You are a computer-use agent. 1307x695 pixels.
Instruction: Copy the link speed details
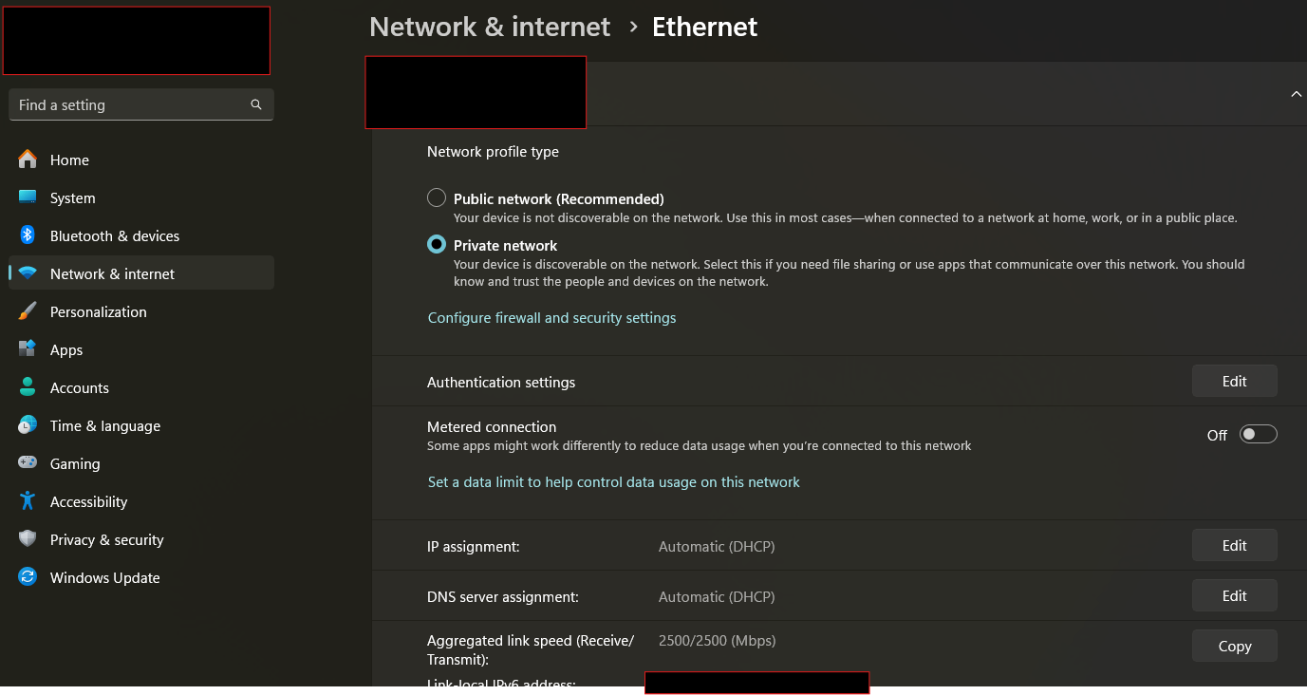pyautogui.click(x=1234, y=647)
